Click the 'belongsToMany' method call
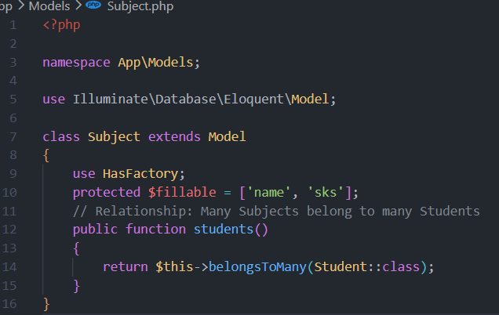This screenshot has width=499, height=315. coord(257,267)
